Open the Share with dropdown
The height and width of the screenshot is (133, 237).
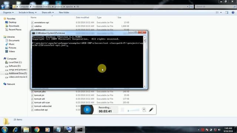(48, 13)
